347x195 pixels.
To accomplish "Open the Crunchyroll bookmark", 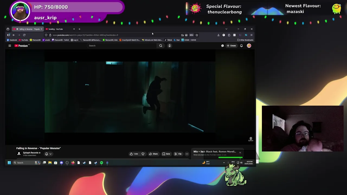I will pos(129,40).
